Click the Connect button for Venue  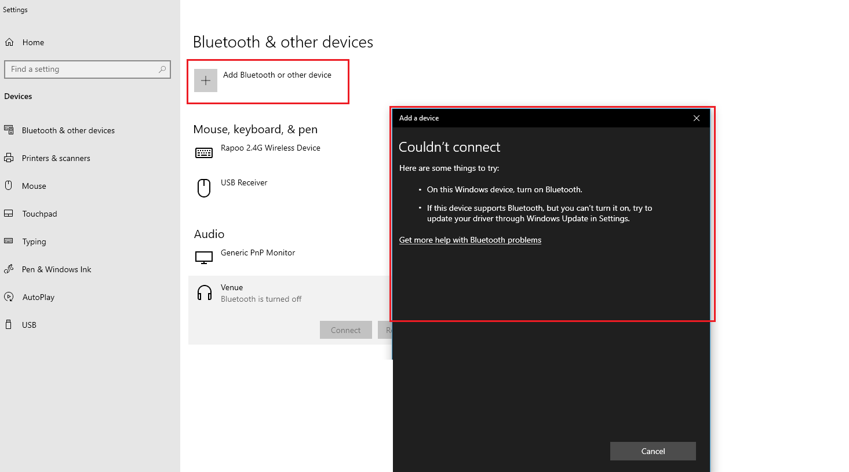(x=346, y=330)
